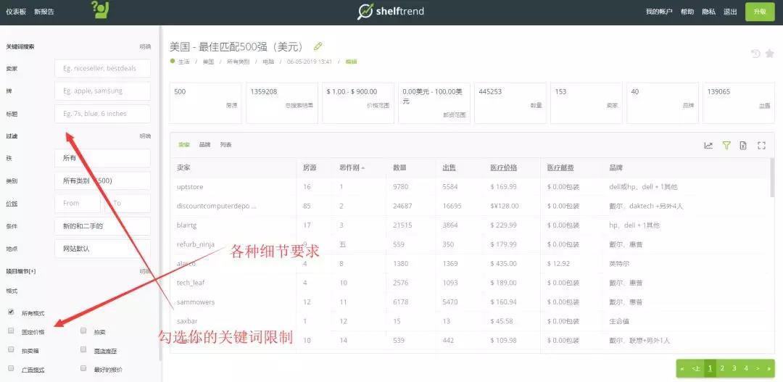Viewport: 783px width, 382px height.
Task: Check the 广告格式 checkbox
Action: click(11, 368)
